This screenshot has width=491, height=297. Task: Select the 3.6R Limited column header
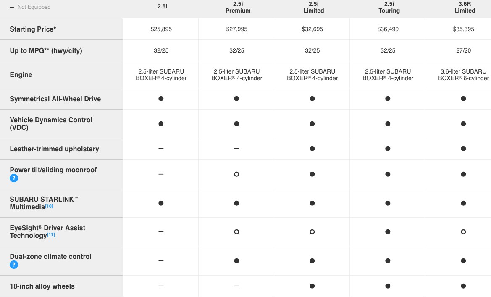click(465, 7)
